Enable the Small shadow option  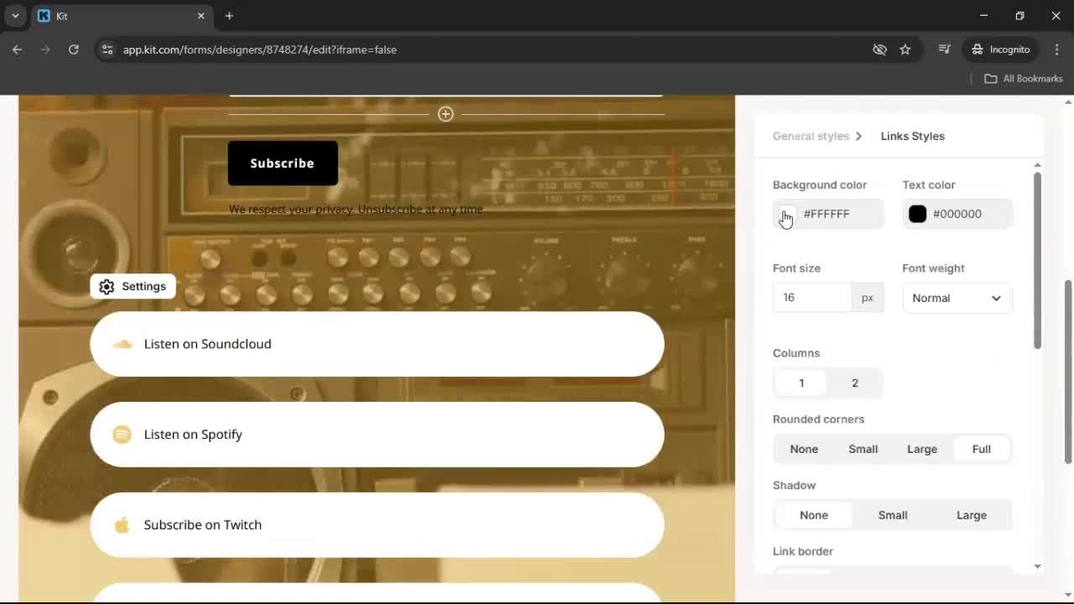point(892,514)
